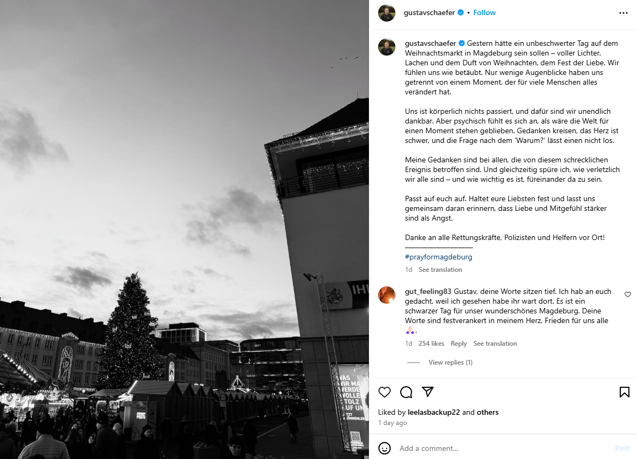Share the post with the paper plane icon
637x459 pixels.
pyautogui.click(x=427, y=392)
